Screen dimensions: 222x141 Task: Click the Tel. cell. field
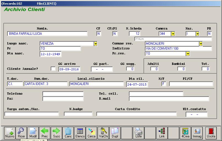point(156,94)
